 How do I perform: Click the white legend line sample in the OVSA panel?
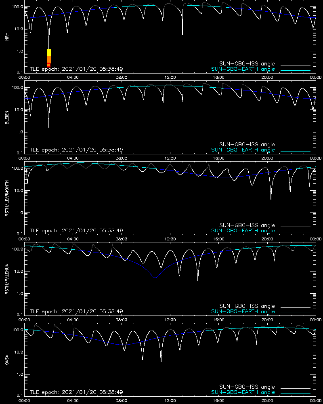[x=296, y=388]
